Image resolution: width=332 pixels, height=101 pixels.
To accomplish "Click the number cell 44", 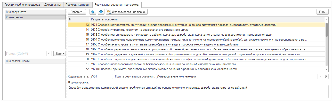I will 79,30.
